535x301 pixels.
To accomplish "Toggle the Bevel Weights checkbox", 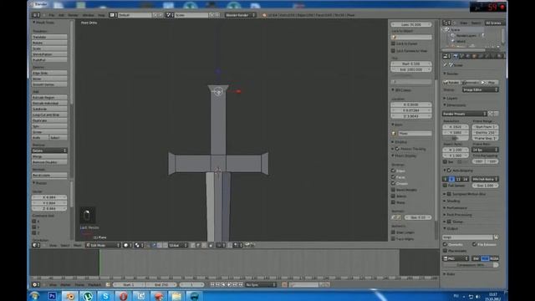I will tap(393, 190).
